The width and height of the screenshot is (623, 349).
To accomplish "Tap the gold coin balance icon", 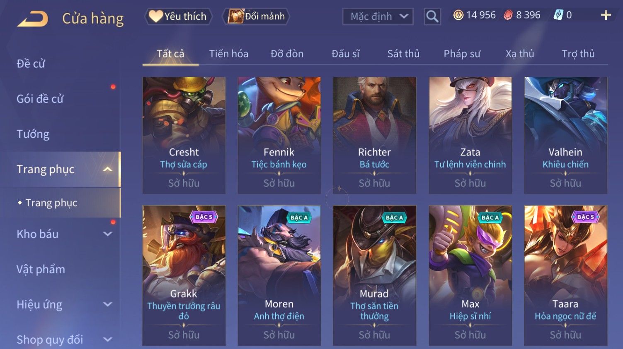I will coord(458,15).
